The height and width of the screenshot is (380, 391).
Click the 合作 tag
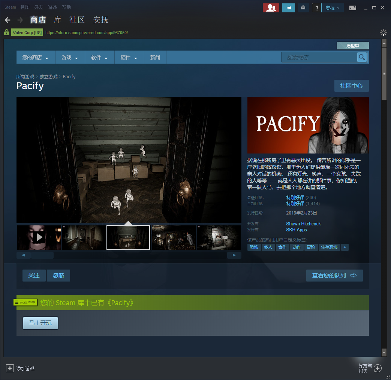click(282, 247)
